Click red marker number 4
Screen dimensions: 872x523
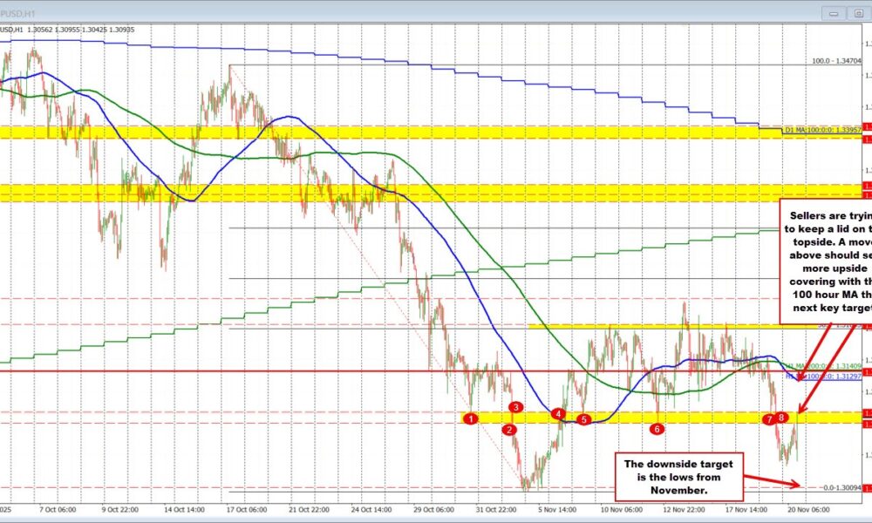(x=558, y=414)
